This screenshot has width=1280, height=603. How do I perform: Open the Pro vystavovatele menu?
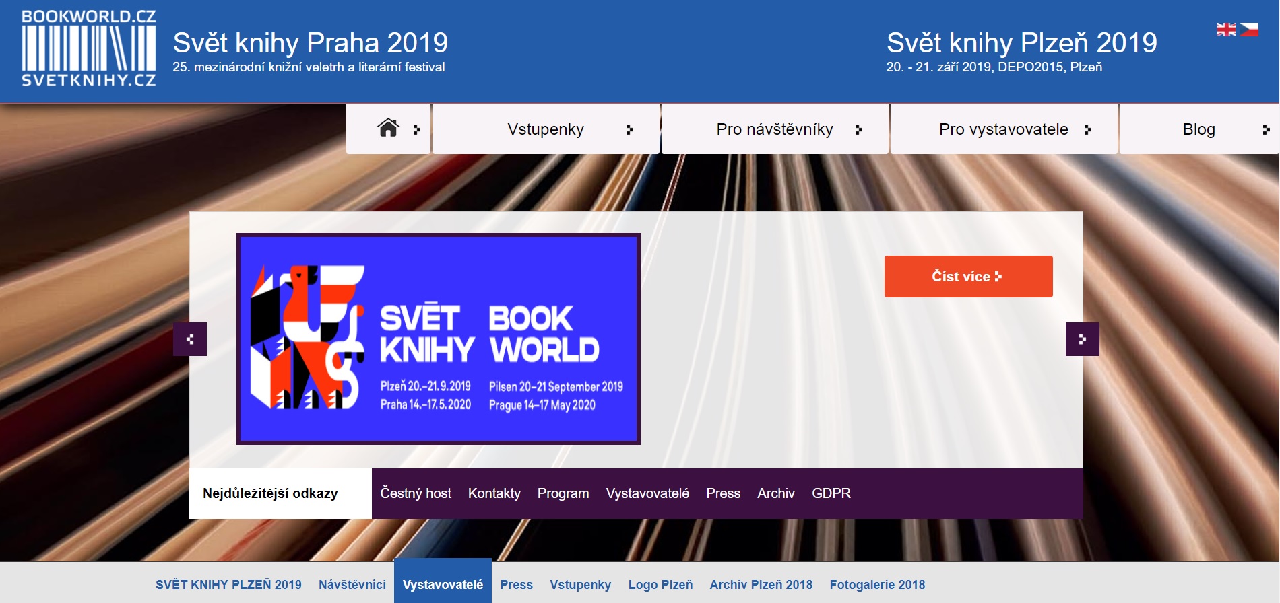coord(1004,129)
